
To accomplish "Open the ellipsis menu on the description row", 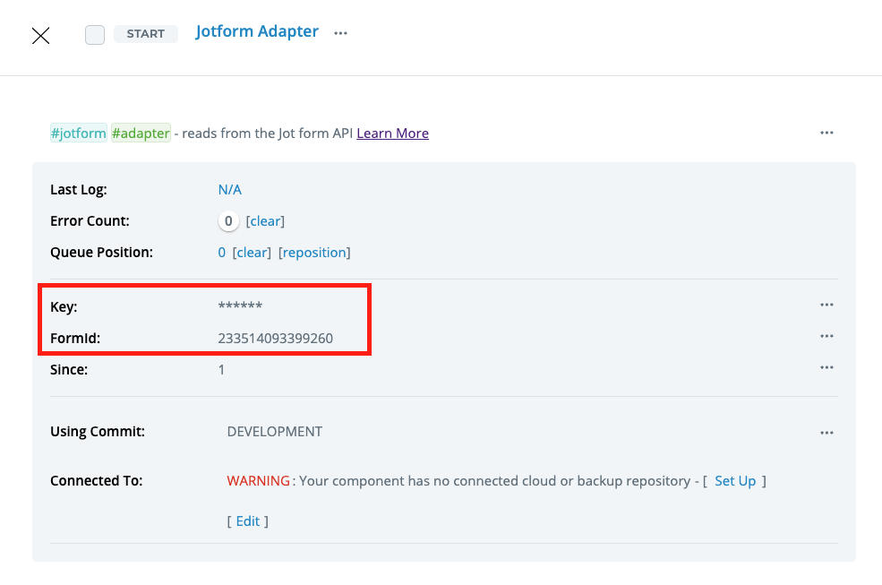I will 826,133.
